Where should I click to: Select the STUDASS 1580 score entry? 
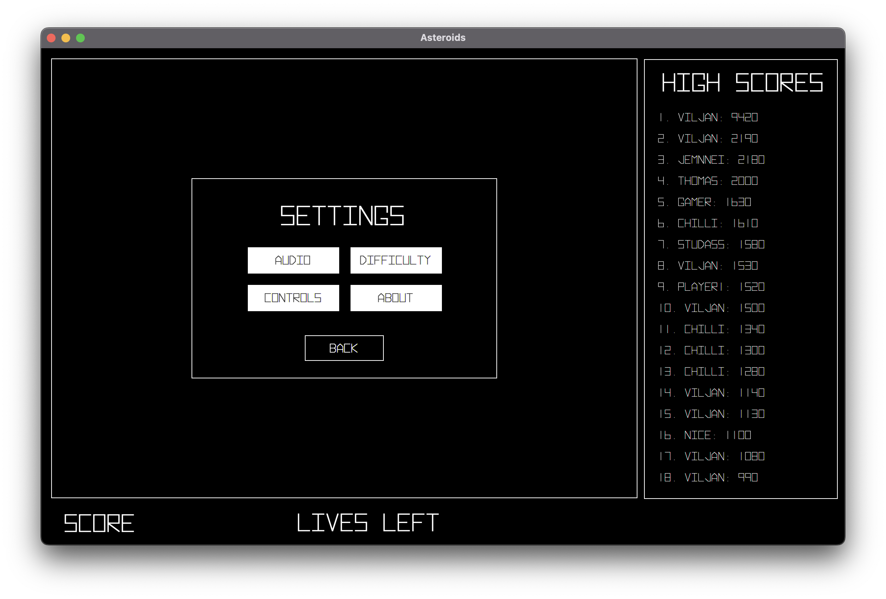[x=711, y=245]
